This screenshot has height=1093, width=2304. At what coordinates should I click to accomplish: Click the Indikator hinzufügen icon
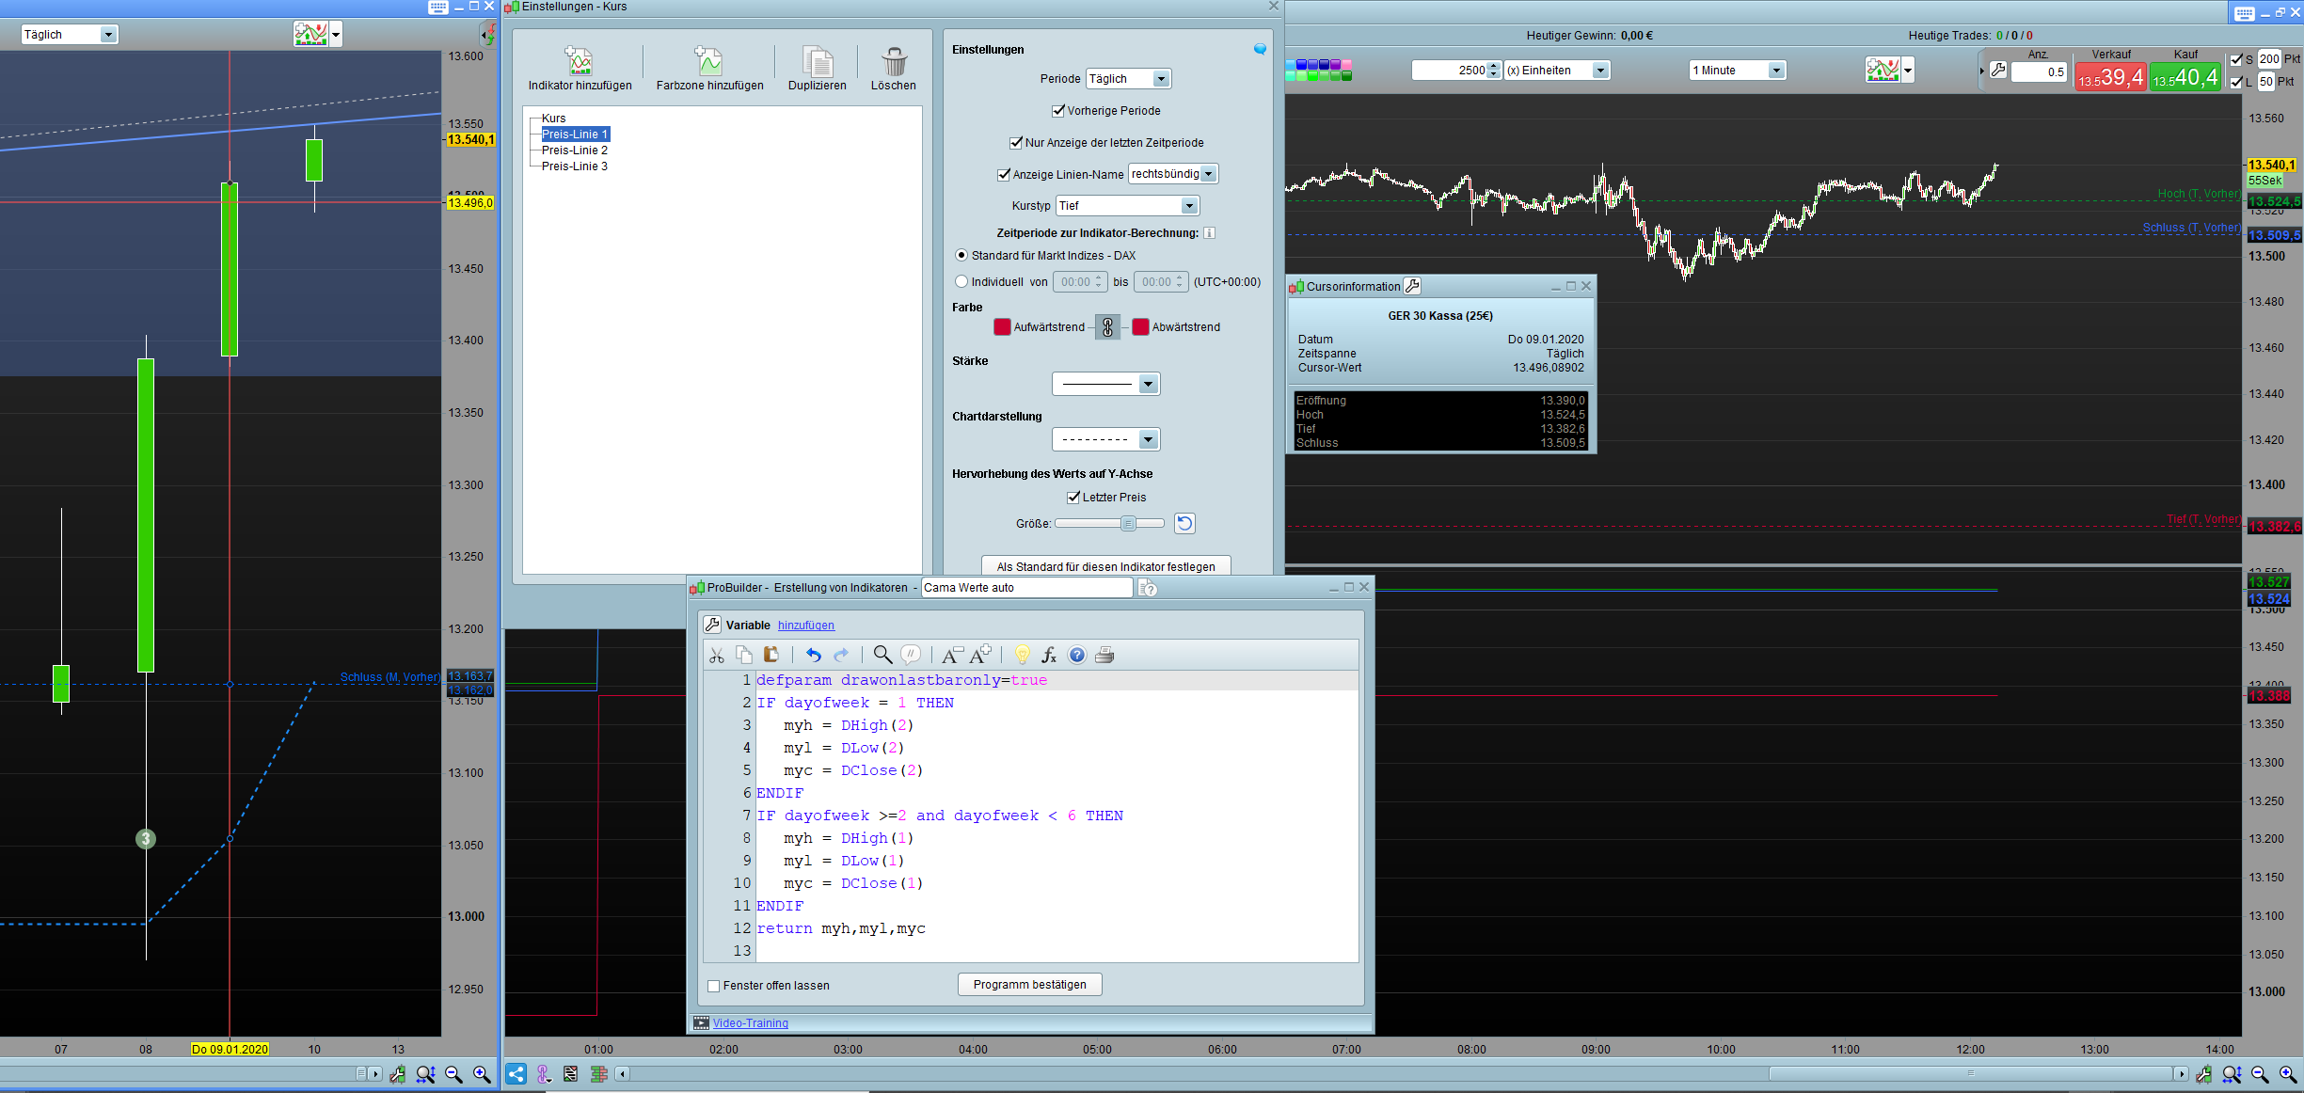pos(580,62)
